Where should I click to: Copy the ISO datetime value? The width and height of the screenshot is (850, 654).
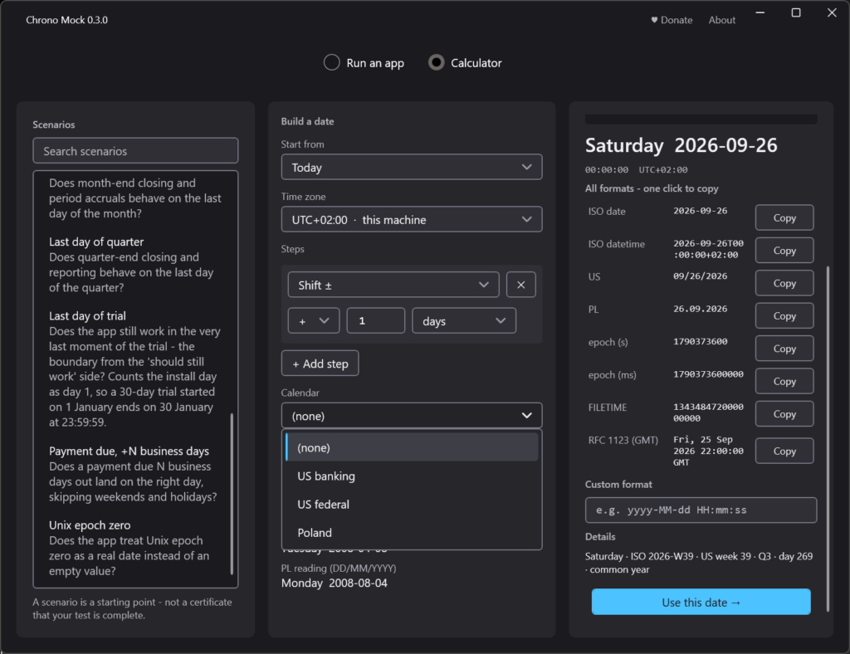(784, 251)
